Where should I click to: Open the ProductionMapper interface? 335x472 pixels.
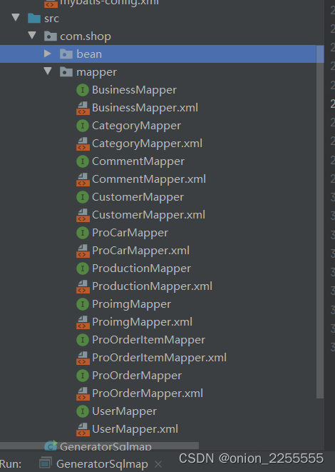[x=142, y=268]
